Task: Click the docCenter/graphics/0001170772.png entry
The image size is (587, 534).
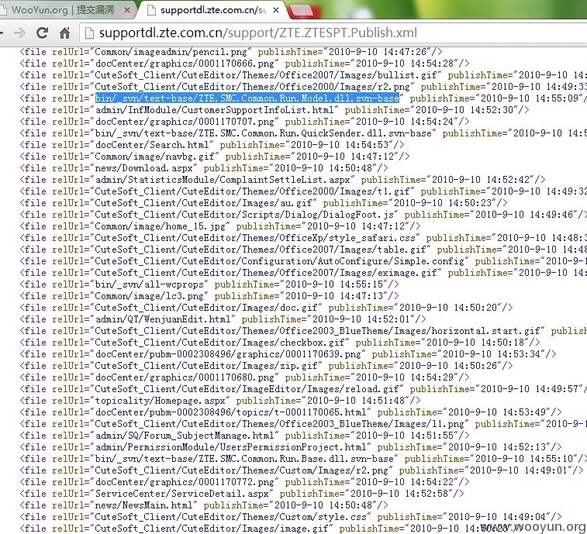Action: 244,481
